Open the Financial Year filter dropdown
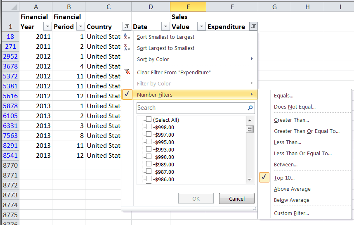 (47, 26)
